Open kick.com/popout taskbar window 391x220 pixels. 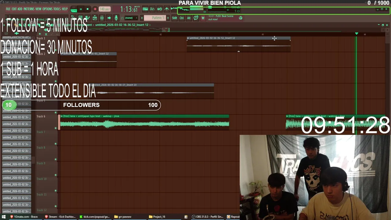coord(95,217)
